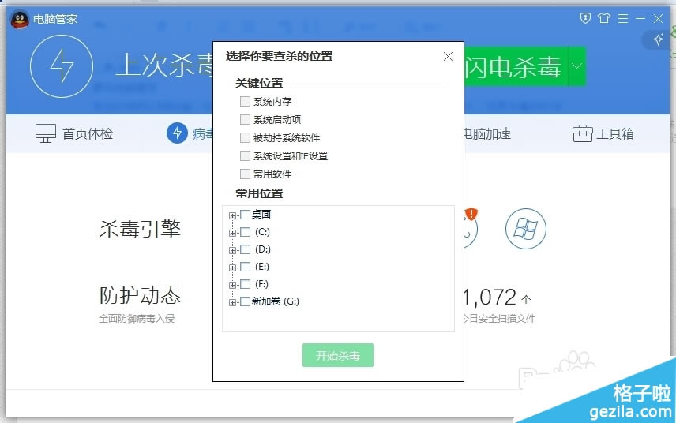
Task: Open the dropdown arrow beside 闪电杀毒
Action: 576,66
